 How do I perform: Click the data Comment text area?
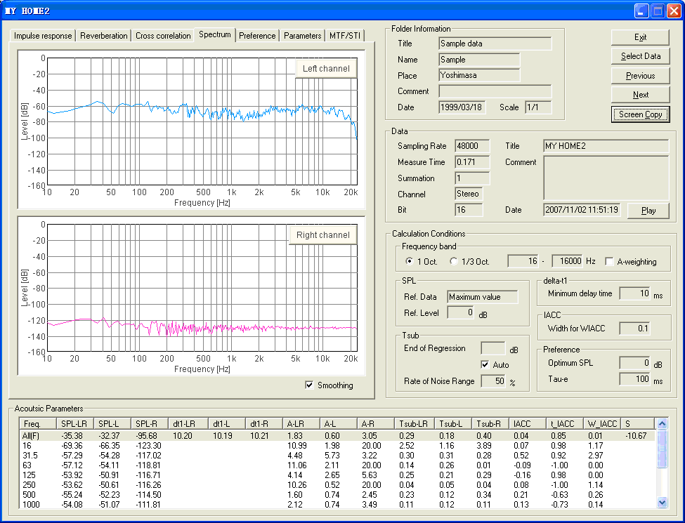click(x=606, y=178)
